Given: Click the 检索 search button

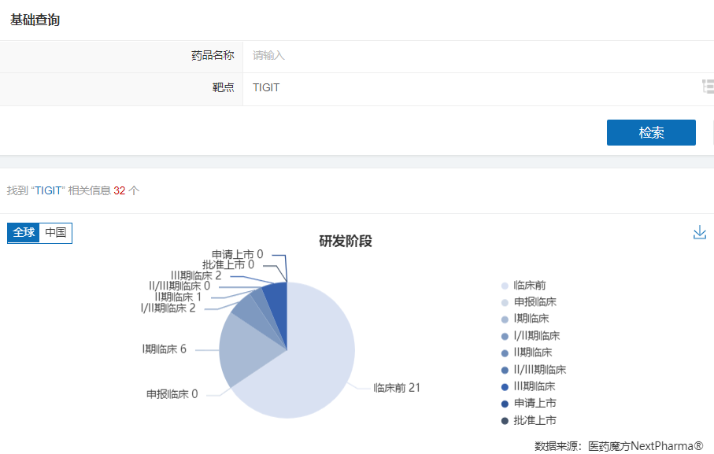Looking at the screenshot, I should click(651, 132).
